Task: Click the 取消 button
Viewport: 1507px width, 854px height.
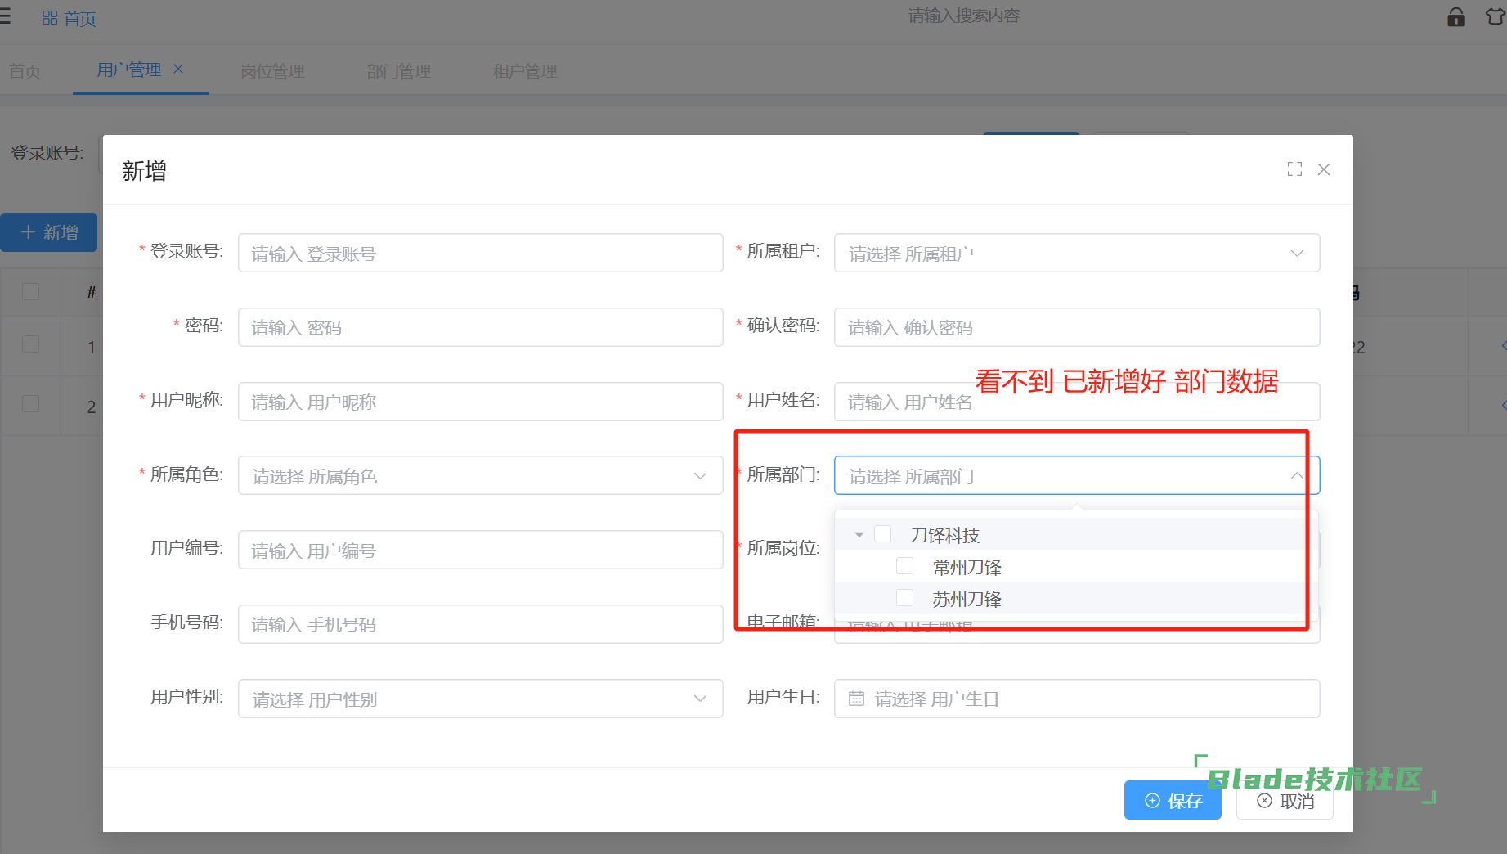Action: pyautogui.click(x=1285, y=801)
